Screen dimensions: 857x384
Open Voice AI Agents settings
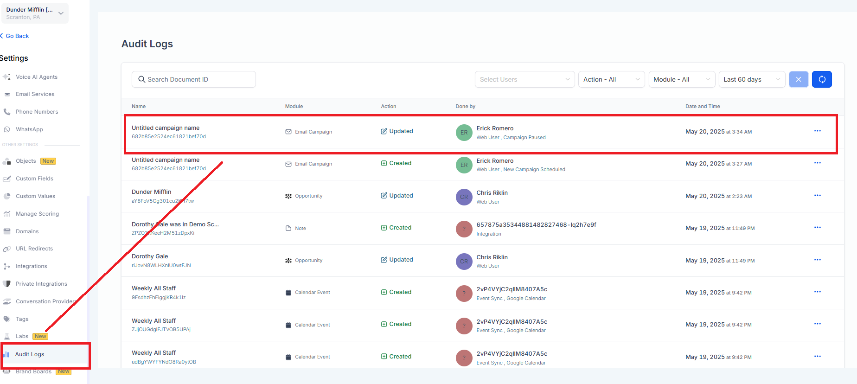point(37,77)
